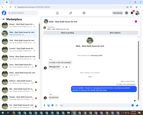Open the Groups icon in the top navigation
143x115 pixels.
(x=84, y=13)
